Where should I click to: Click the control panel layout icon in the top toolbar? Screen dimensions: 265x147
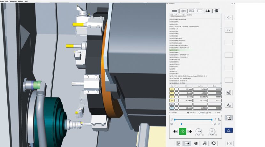click(191, 11)
